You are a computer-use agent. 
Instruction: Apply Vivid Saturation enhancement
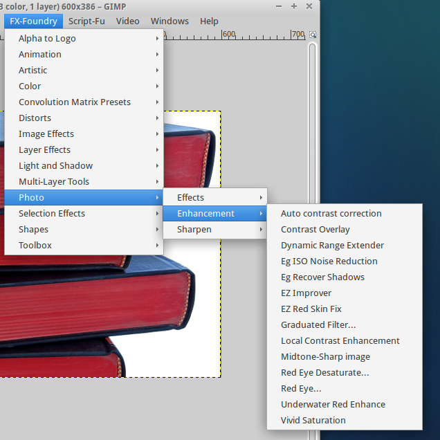313,421
